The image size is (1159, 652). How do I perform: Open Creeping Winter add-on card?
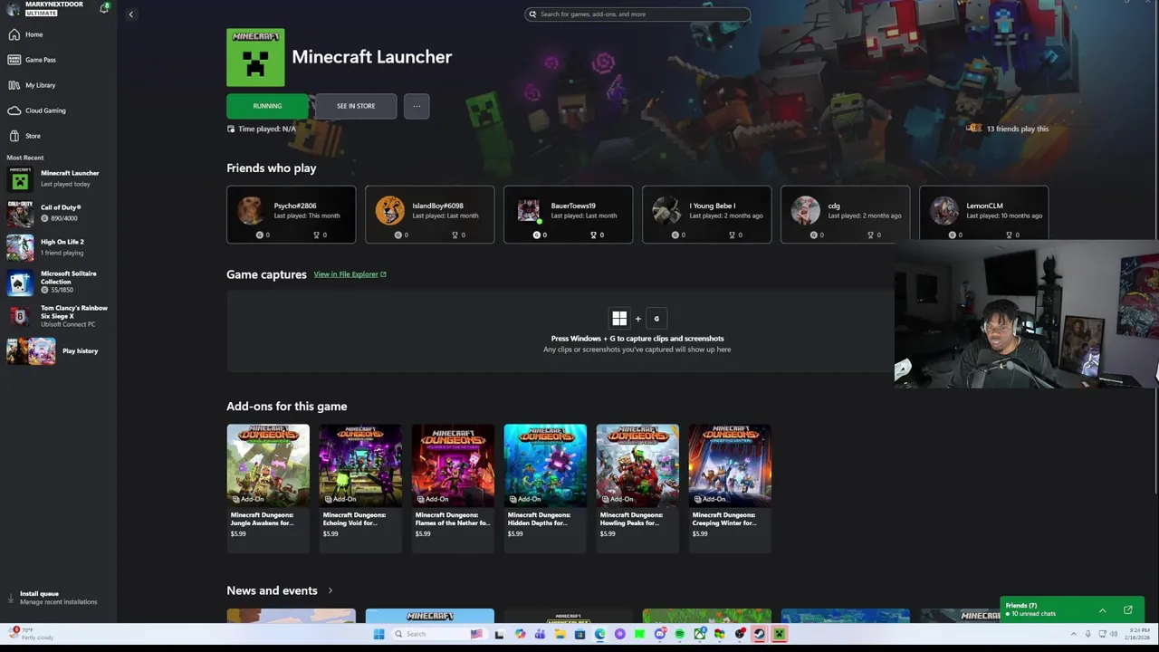coord(730,487)
